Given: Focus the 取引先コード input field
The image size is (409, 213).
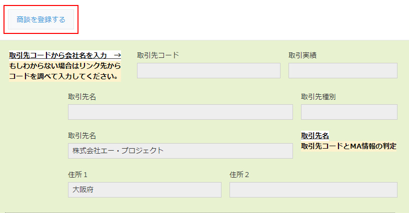Looking at the screenshot, I should click(208, 71).
